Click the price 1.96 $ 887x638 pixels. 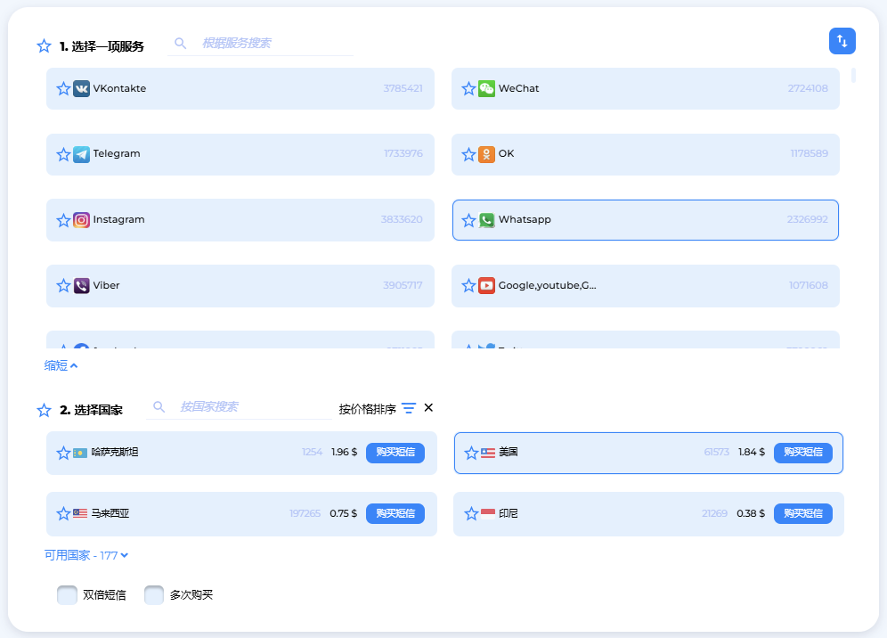point(345,453)
